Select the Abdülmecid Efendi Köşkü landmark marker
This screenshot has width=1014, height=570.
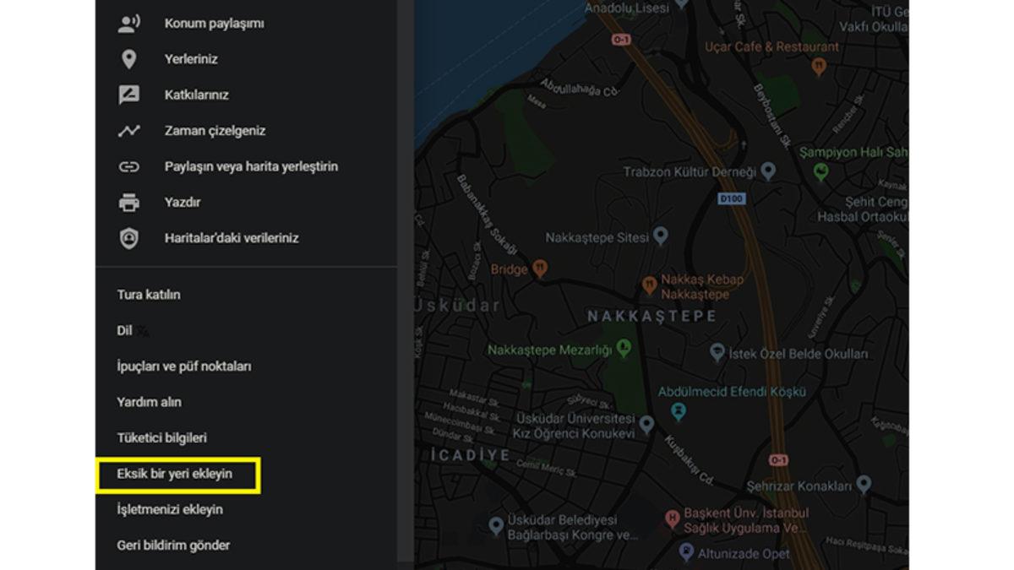point(678,410)
